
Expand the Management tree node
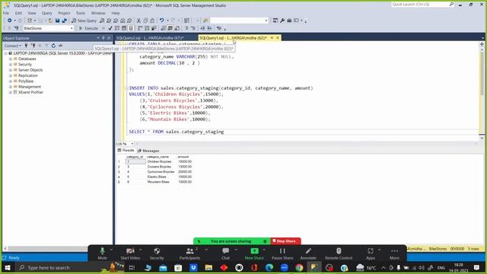click(10, 87)
